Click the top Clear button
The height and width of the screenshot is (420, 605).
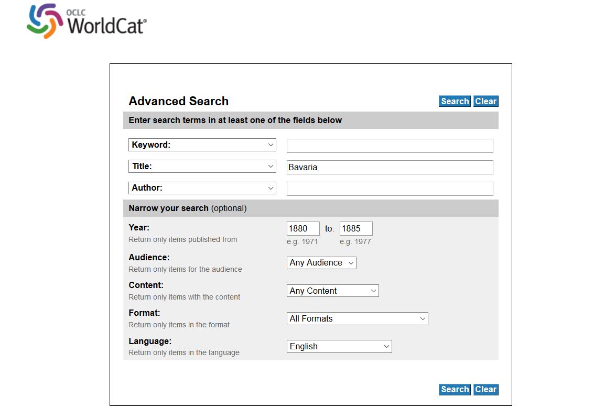[x=486, y=102]
